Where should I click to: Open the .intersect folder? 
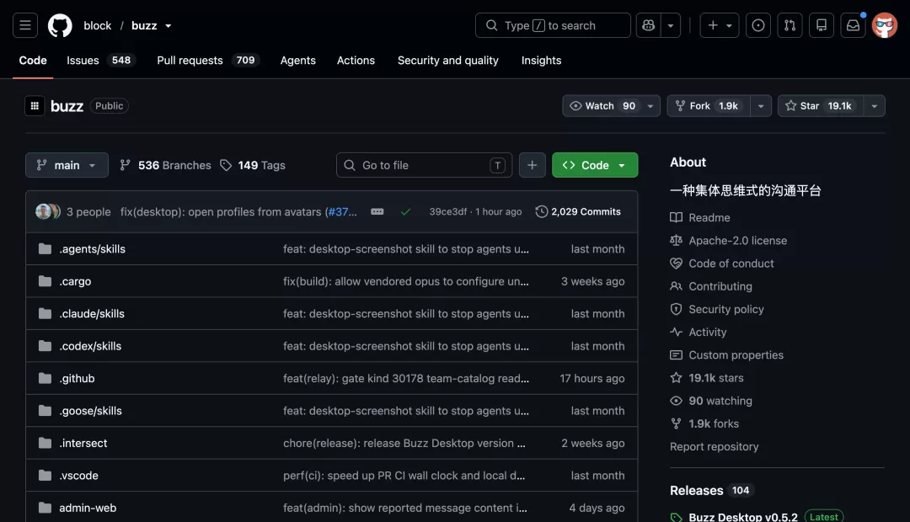coord(83,443)
